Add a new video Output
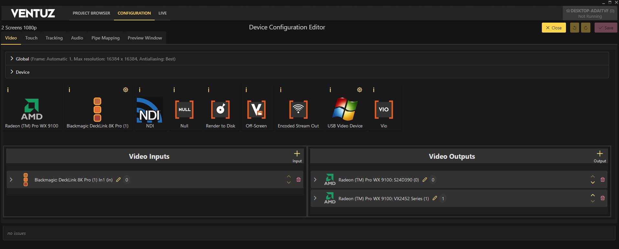 click(600, 156)
